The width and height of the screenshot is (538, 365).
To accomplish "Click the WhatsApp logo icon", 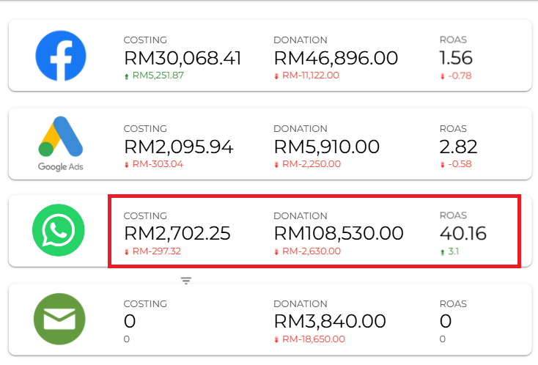I will pos(59,230).
